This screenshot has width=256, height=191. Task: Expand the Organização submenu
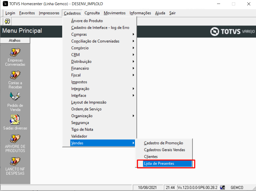pyautogui.click(x=103, y=116)
